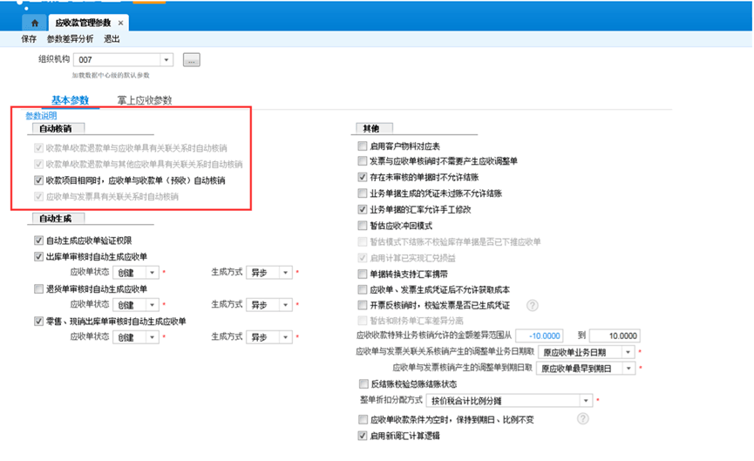Open the home tab icon
754x461 pixels.
tap(35, 23)
